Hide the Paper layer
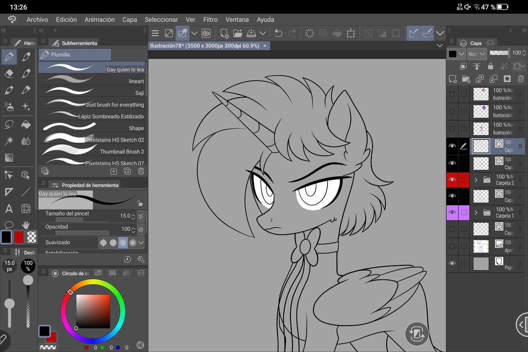Screen dimensions: 528x352 [x=452, y=264]
